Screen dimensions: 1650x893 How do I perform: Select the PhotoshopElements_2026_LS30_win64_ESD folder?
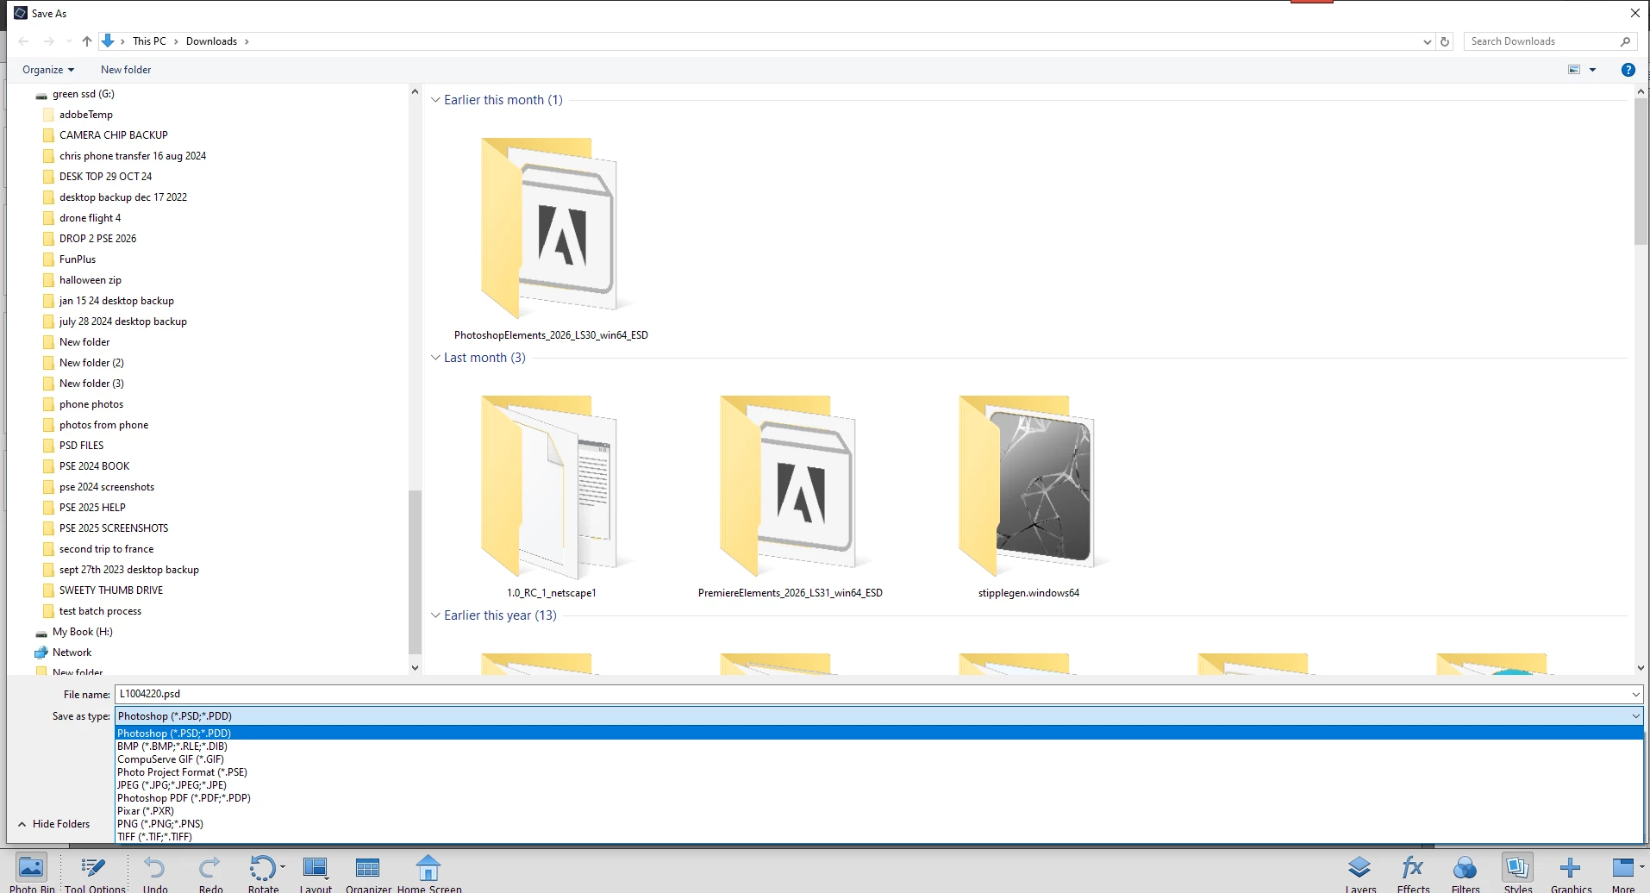point(551,237)
